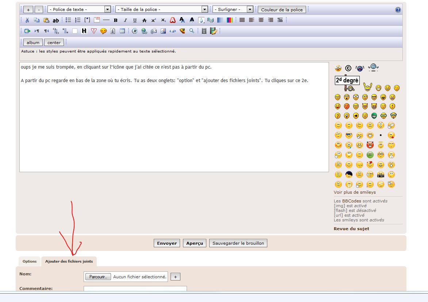Insert an unordered bullet list
This screenshot has height=302, width=428.
[x=68, y=20]
